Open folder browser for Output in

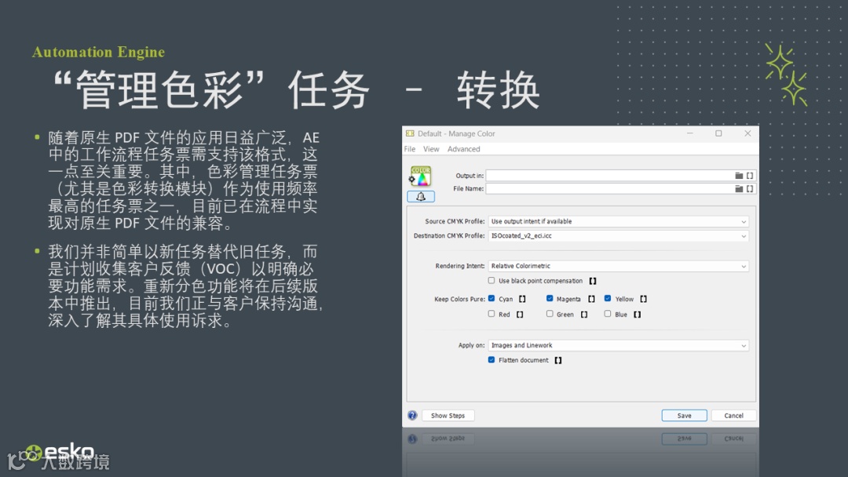coord(739,176)
